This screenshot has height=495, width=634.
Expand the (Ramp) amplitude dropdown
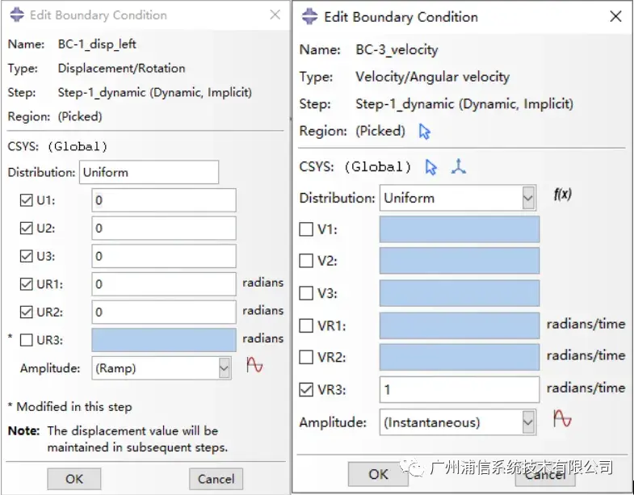pos(225,368)
